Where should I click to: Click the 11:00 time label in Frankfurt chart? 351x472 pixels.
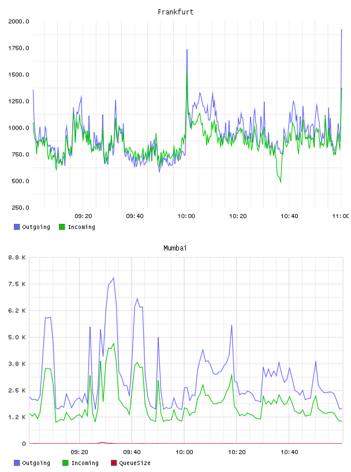point(341,216)
